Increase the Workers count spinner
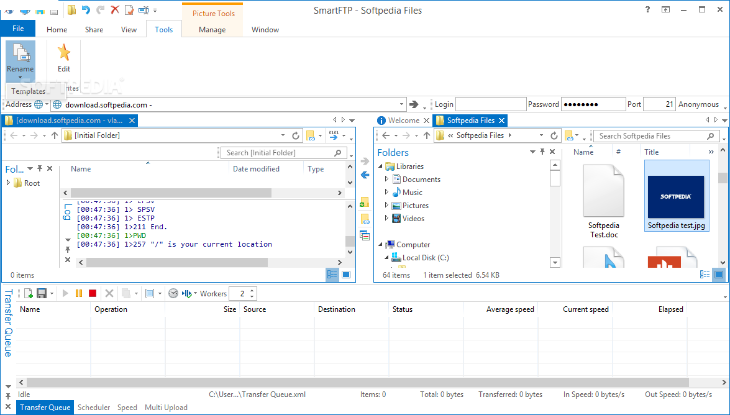 pos(252,291)
